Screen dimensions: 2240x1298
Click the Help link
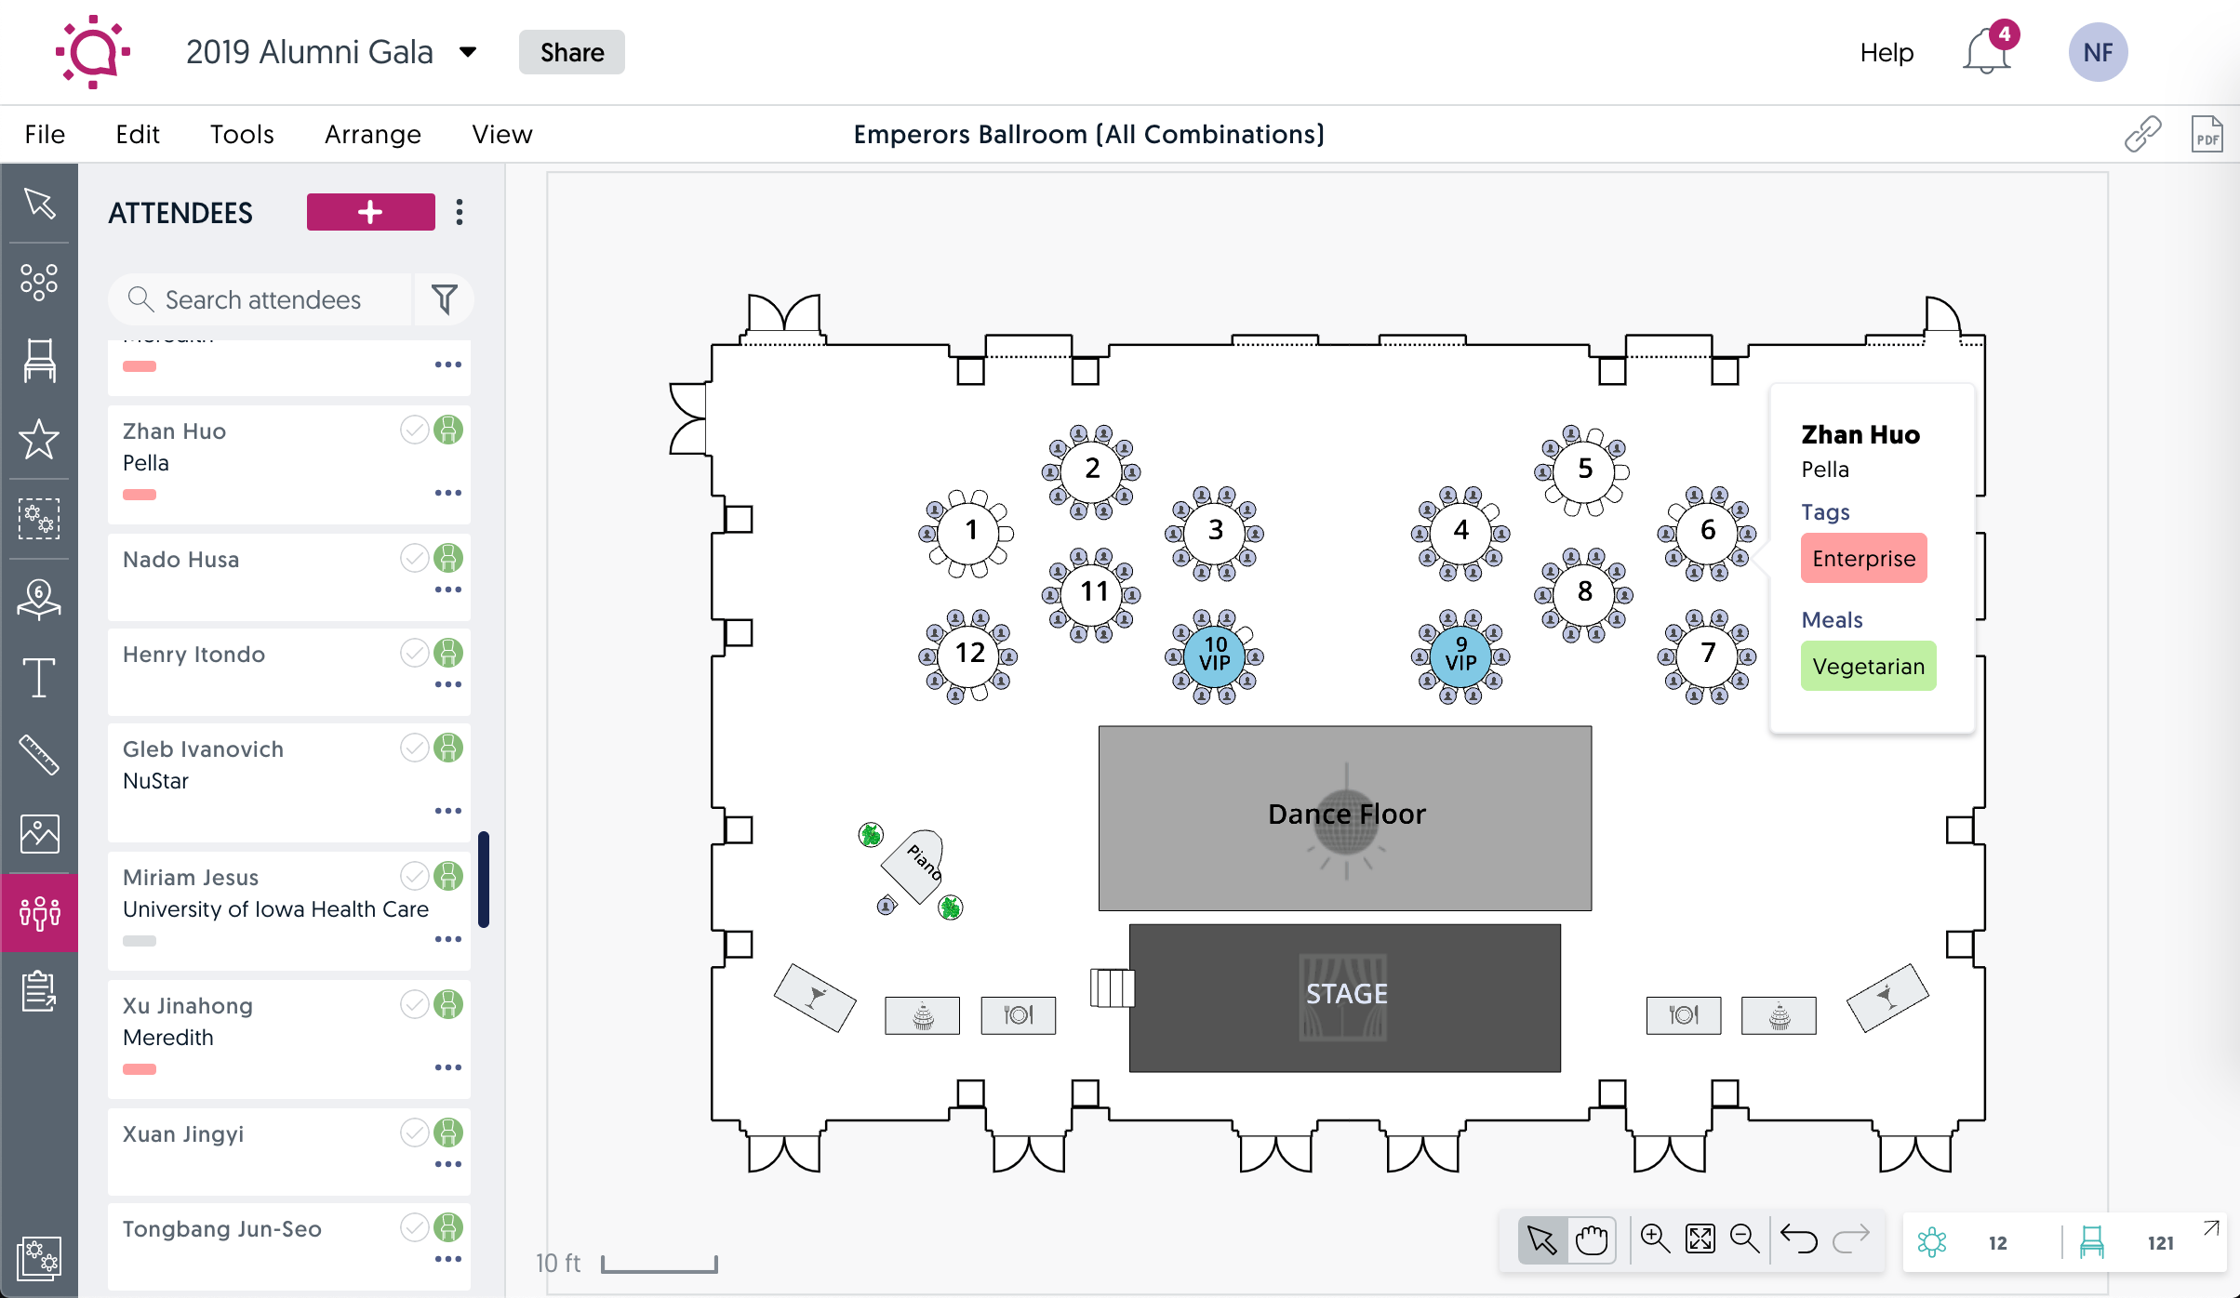coord(1887,52)
